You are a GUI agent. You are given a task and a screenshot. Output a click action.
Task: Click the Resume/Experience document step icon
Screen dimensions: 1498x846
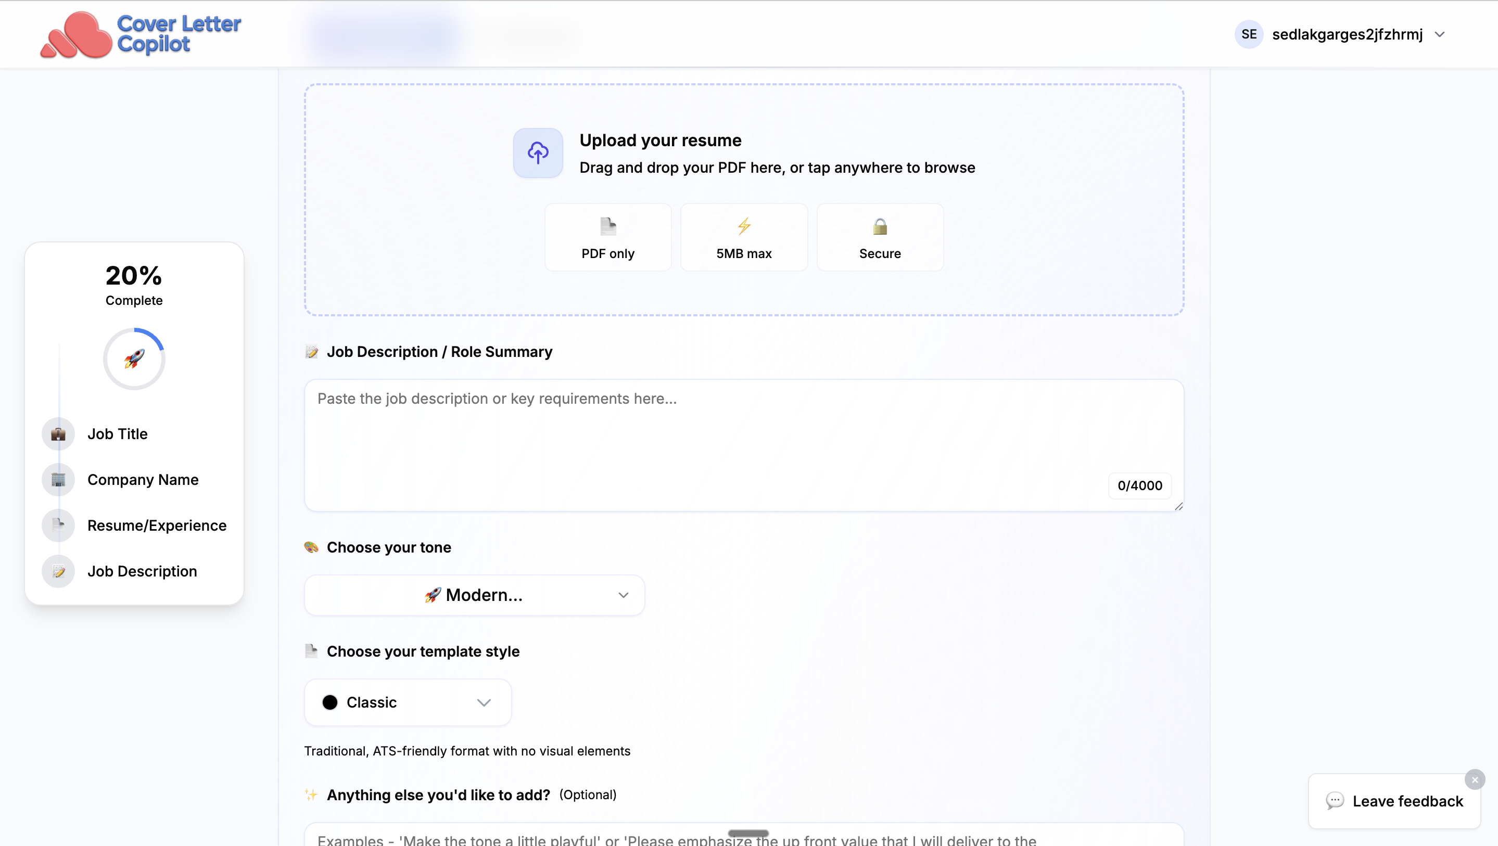(58, 525)
